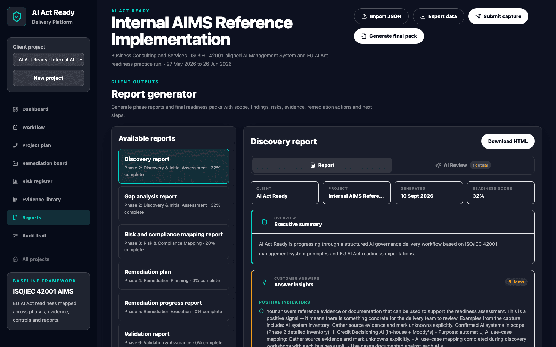
Task: Click the Executive summary document icon
Action: 264,221
